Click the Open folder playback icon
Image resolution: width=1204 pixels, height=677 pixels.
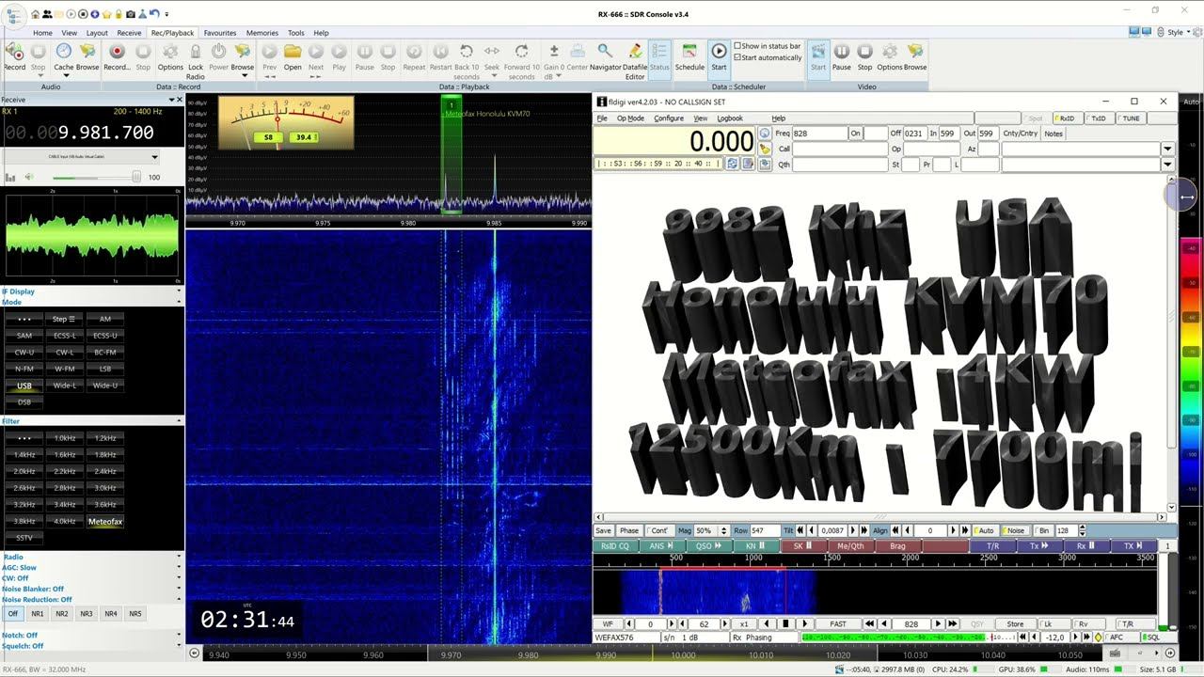(293, 53)
